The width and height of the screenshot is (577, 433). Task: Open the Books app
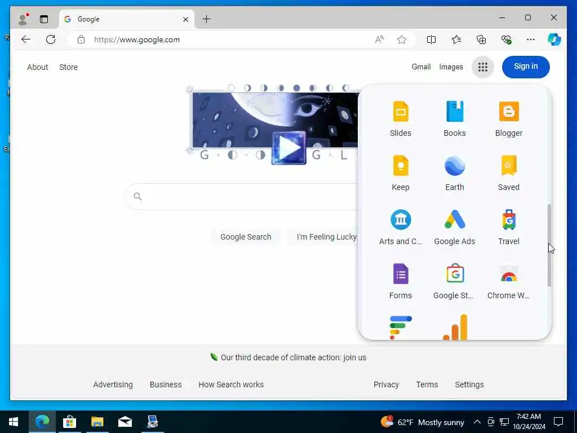pos(455,118)
